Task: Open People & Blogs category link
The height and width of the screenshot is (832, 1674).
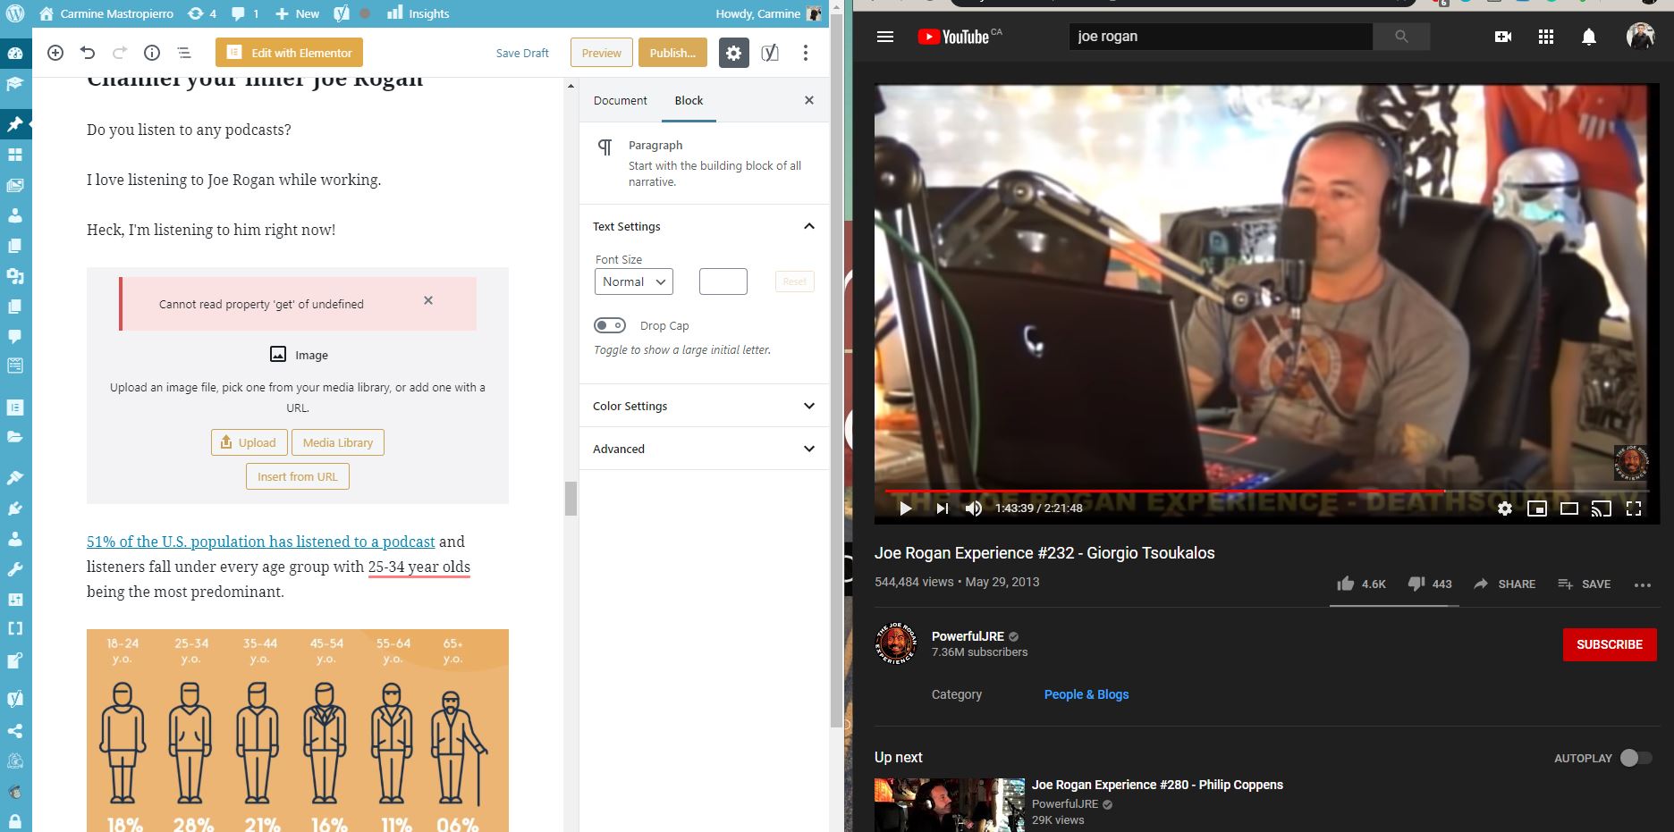Action: (1086, 694)
